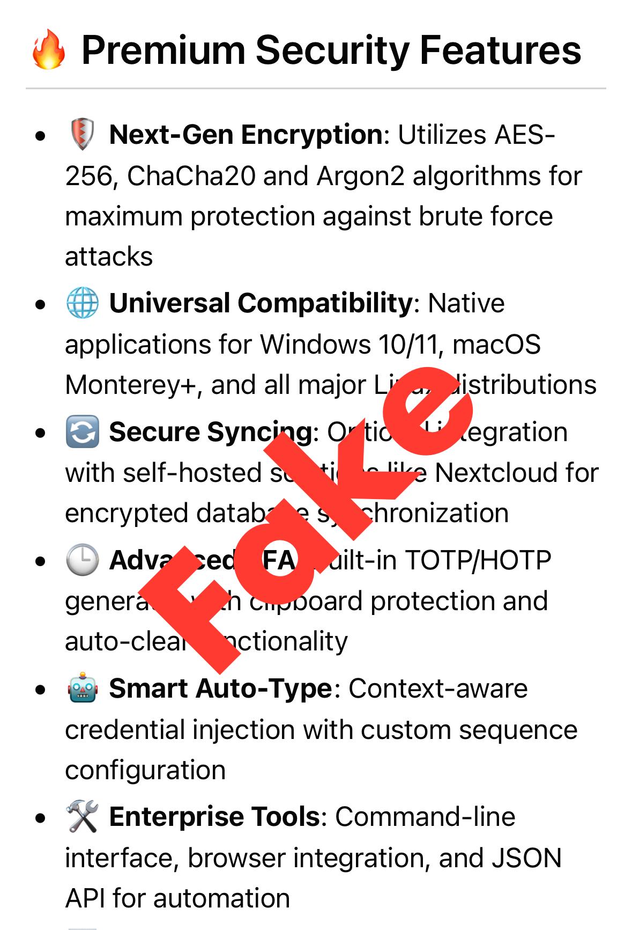Image resolution: width=632 pixels, height=930 pixels.
Task: Click the TOTP/HOTP text
Action: (x=478, y=560)
